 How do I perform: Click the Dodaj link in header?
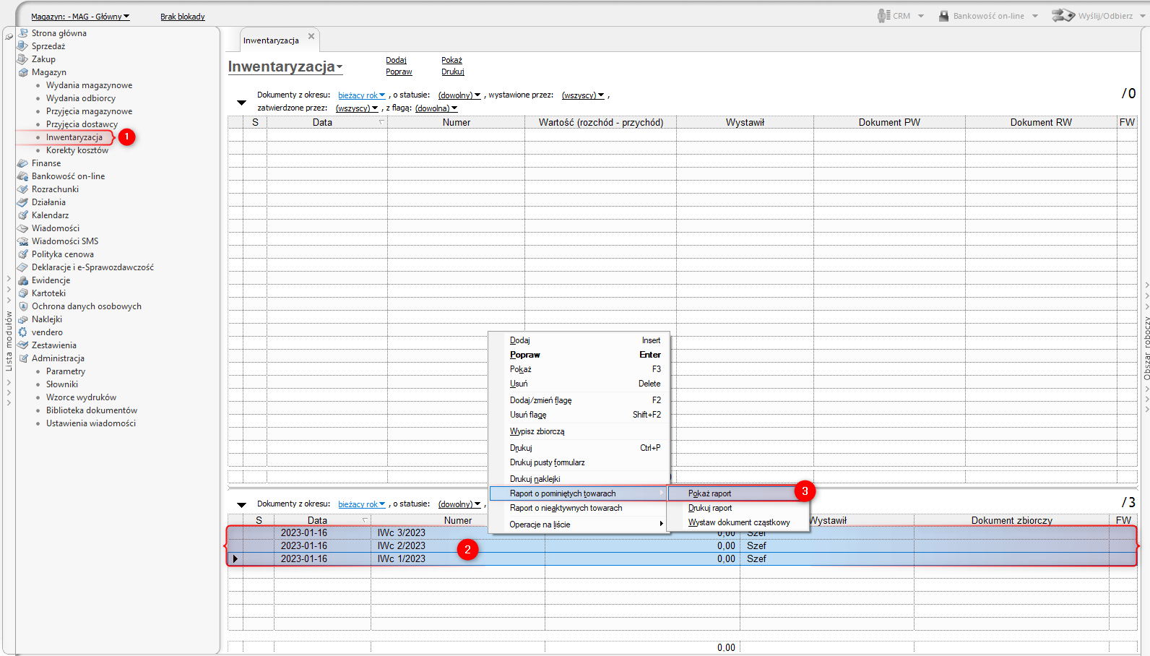[x=396, y=61]
